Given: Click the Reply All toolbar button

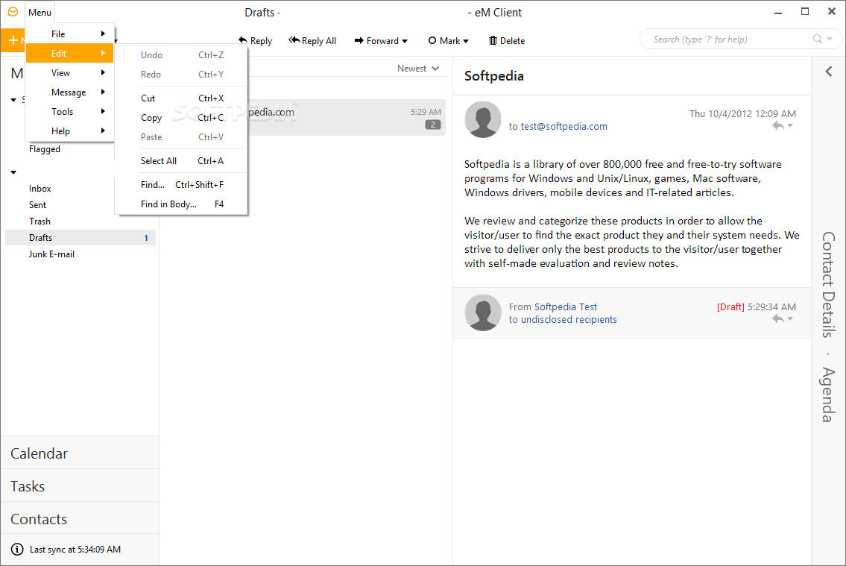Looking at the screenshot, I should (x=312, y=40).
